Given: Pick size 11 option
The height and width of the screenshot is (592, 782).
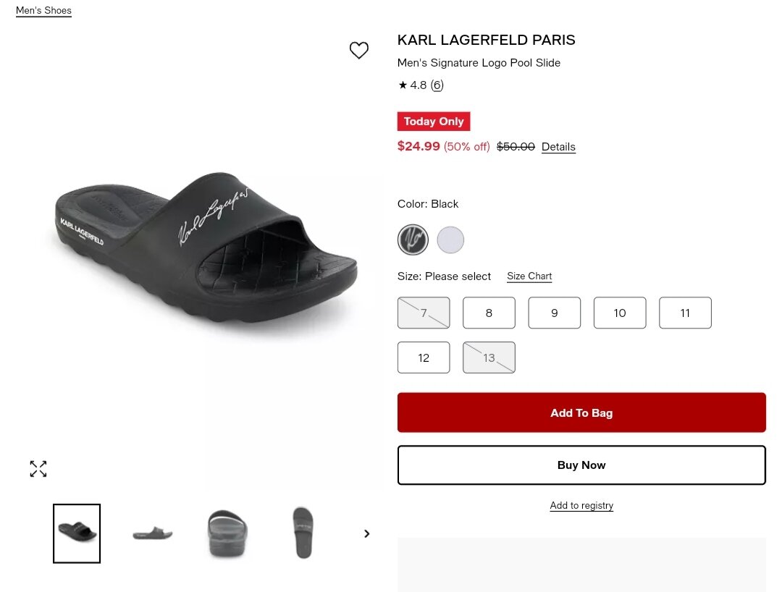Looking at the screenshot, I should click(x=685, y=313).
